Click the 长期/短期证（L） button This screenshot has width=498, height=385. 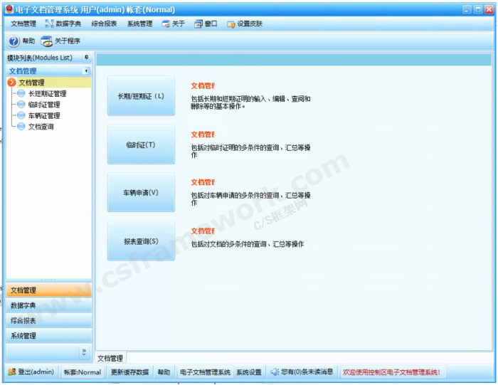(141, 96)
